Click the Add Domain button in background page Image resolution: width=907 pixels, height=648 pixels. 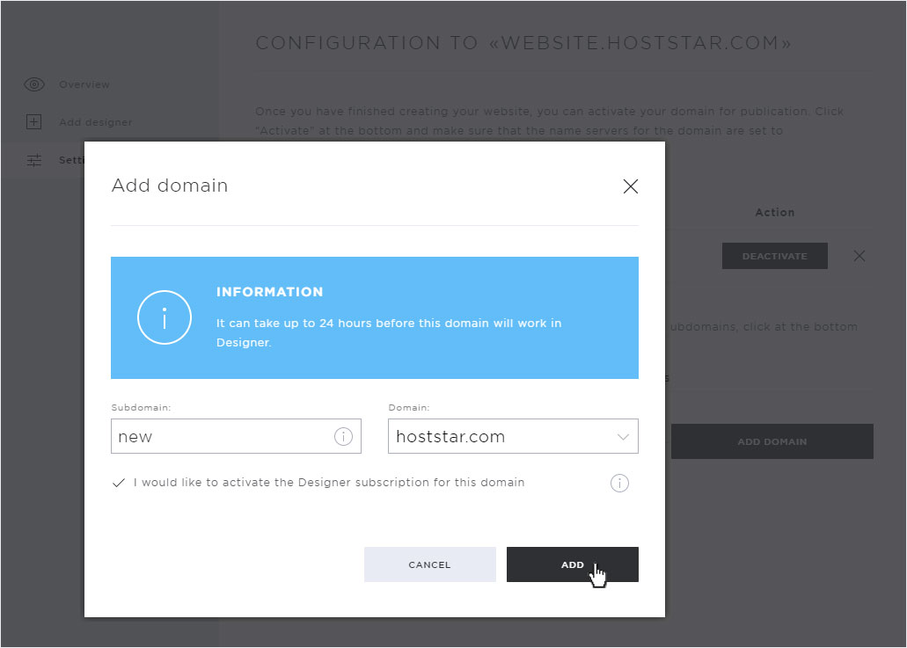tap(772, 441)
